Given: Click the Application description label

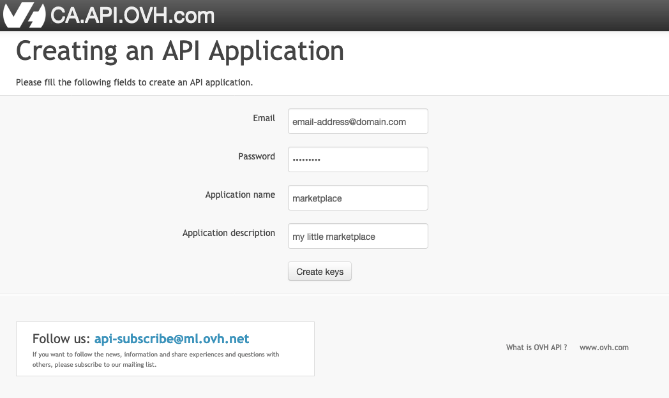Looking at the screenshot, I should [x=229, y=233].
